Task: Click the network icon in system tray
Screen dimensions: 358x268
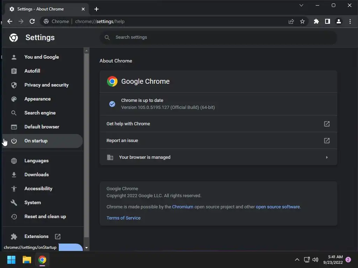Action: (307, 260)
